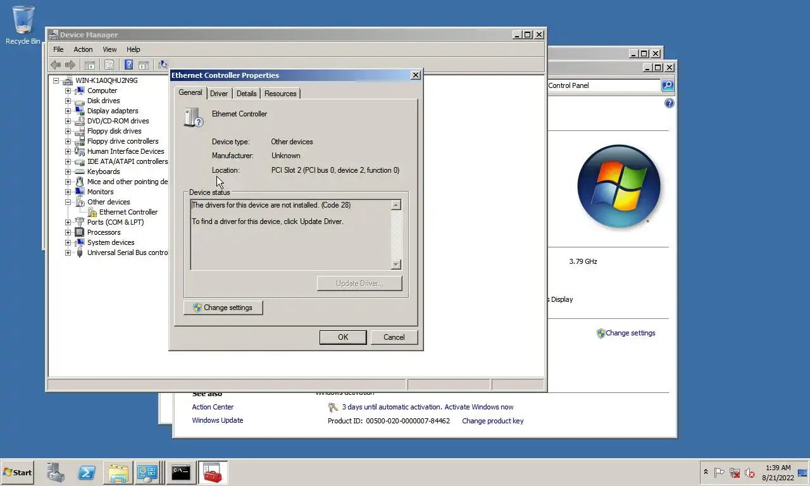Open the View menu in Device Manager

coord(109,49)
